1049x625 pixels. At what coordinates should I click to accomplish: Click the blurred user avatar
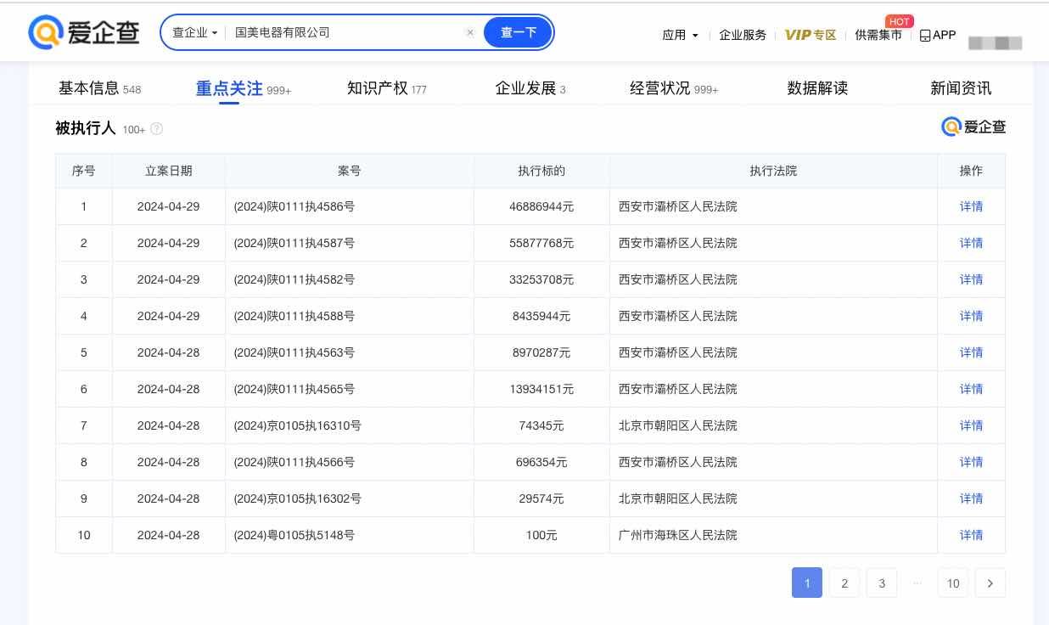coord(995,42)
